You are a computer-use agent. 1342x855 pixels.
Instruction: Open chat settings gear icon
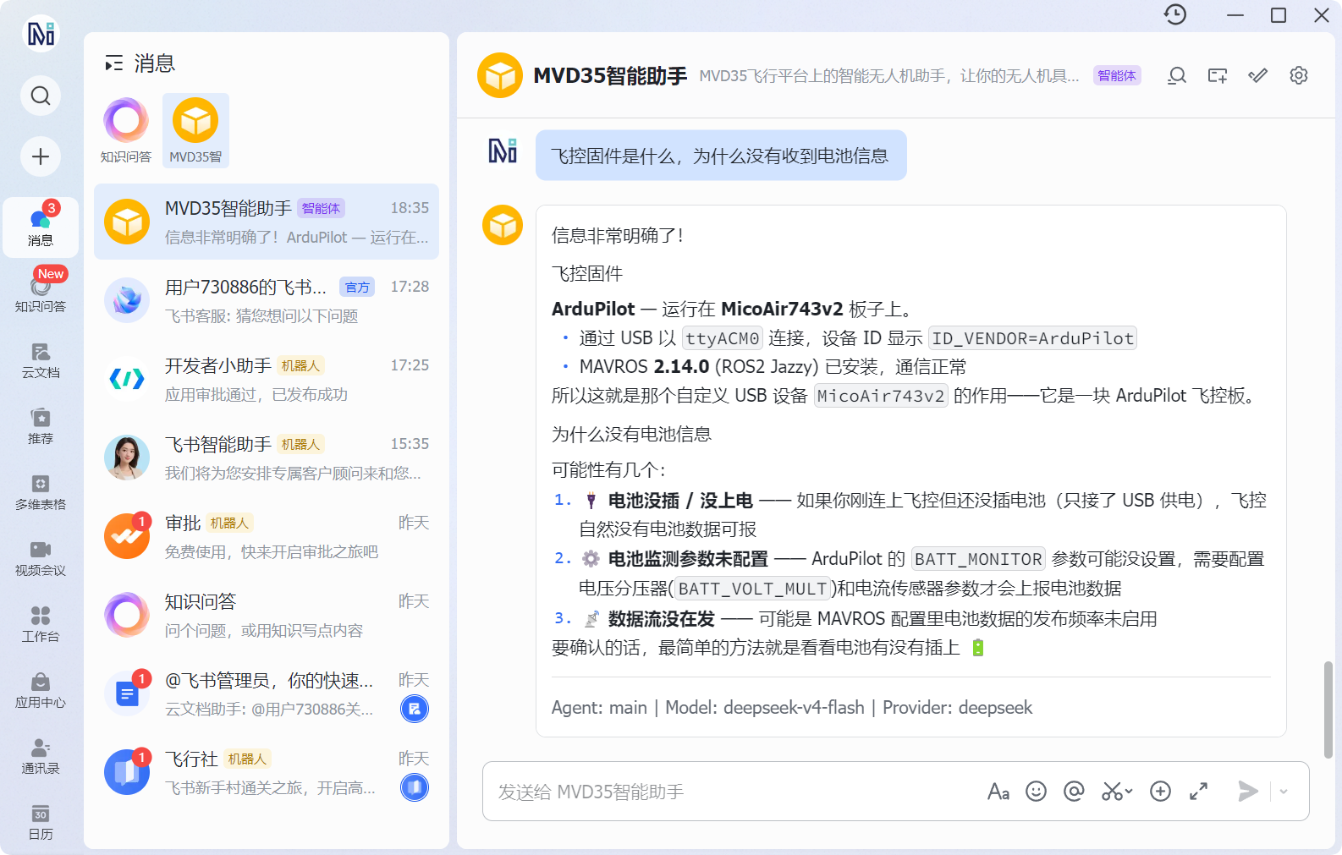pos(1299,76)
